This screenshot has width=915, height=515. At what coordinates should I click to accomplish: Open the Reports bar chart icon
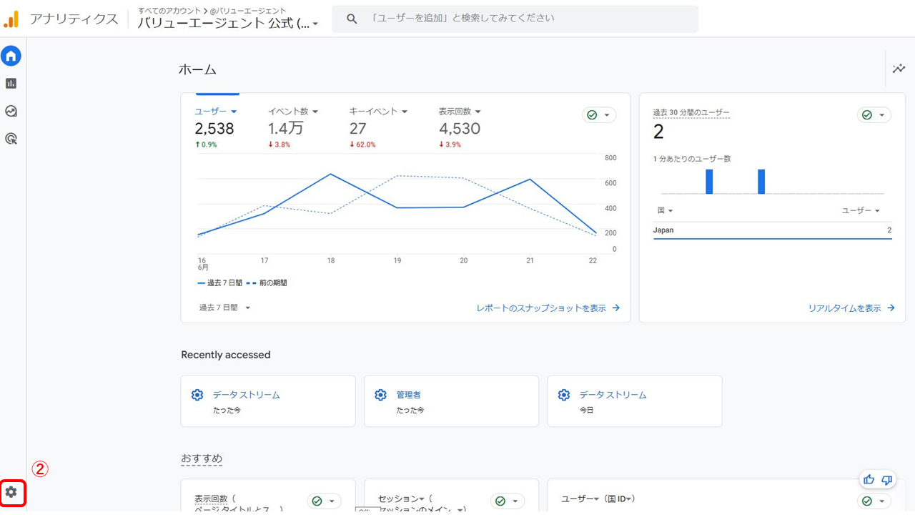(11, 84)
